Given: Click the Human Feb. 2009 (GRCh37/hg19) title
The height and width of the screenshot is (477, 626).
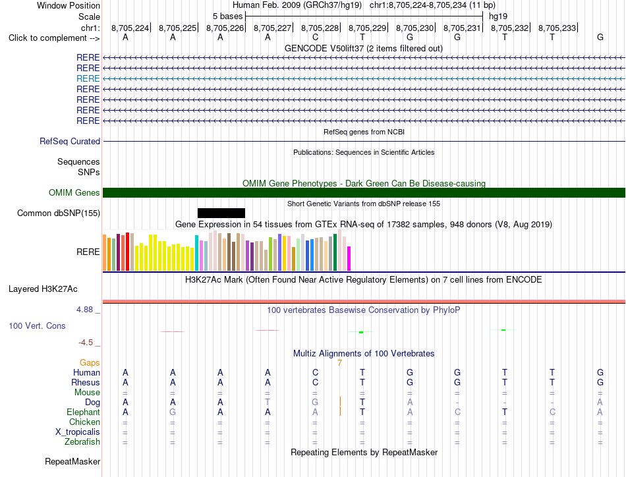Looking at the screenshot, I should point(297,5).
